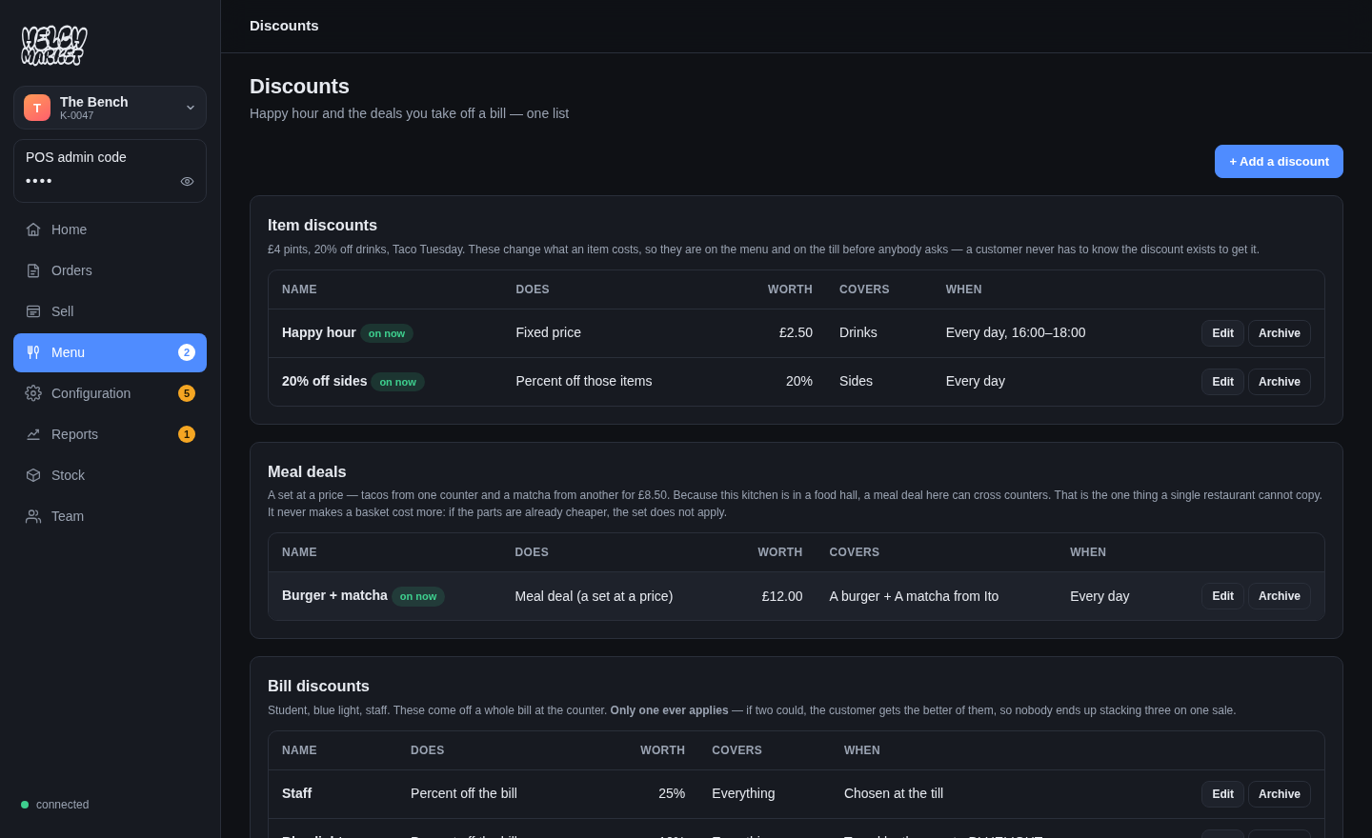
Task: Edit the 20% off sides discount
Action: (1222, 382)
